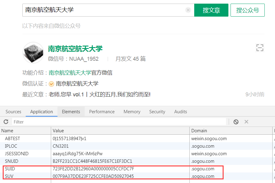
Task: Click the value CN3201
Action: [x=61, y=146]
